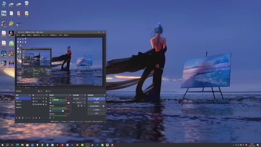
Task: Hide the 显示器采集 display capture source
Action: click(x=43, y=104)
